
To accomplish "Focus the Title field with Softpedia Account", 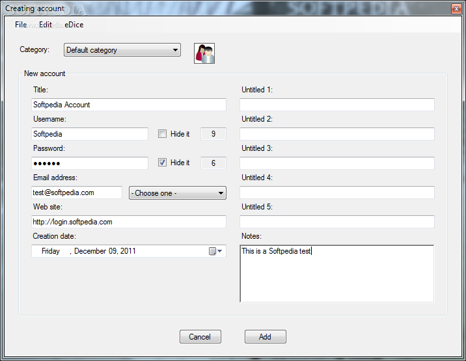I will (129, 105).
